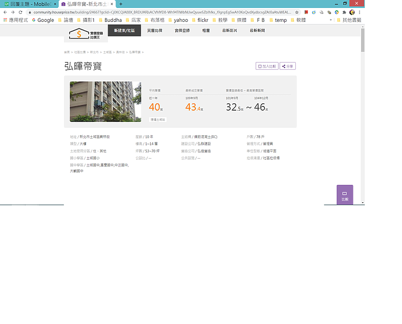Open the 攝影1 bookmark folder
Screen dimensions: 402x324
(x=86, y=20)
